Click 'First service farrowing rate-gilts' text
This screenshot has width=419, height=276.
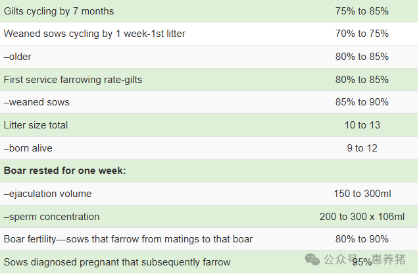(x=73, y=80)
